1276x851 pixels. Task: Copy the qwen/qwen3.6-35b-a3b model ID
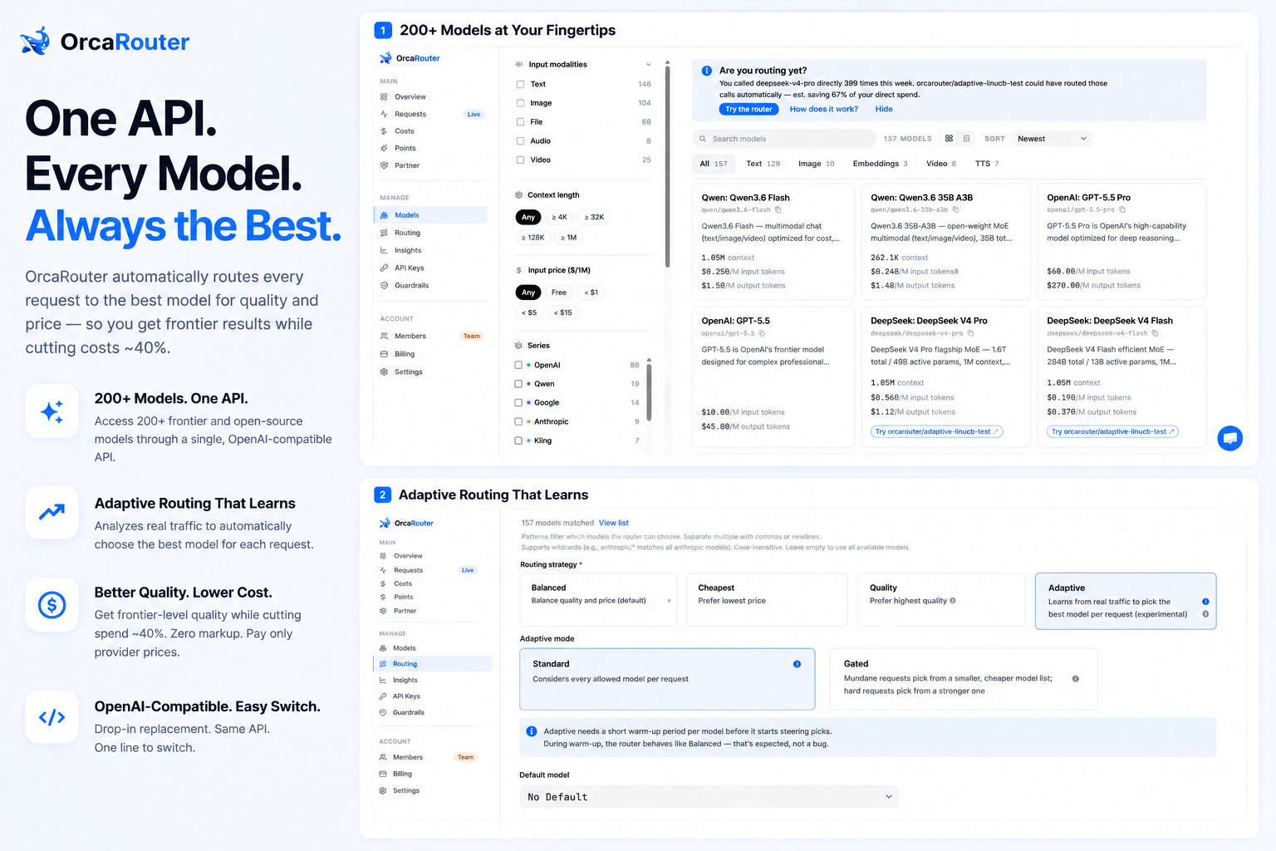(x=955, y=210)
